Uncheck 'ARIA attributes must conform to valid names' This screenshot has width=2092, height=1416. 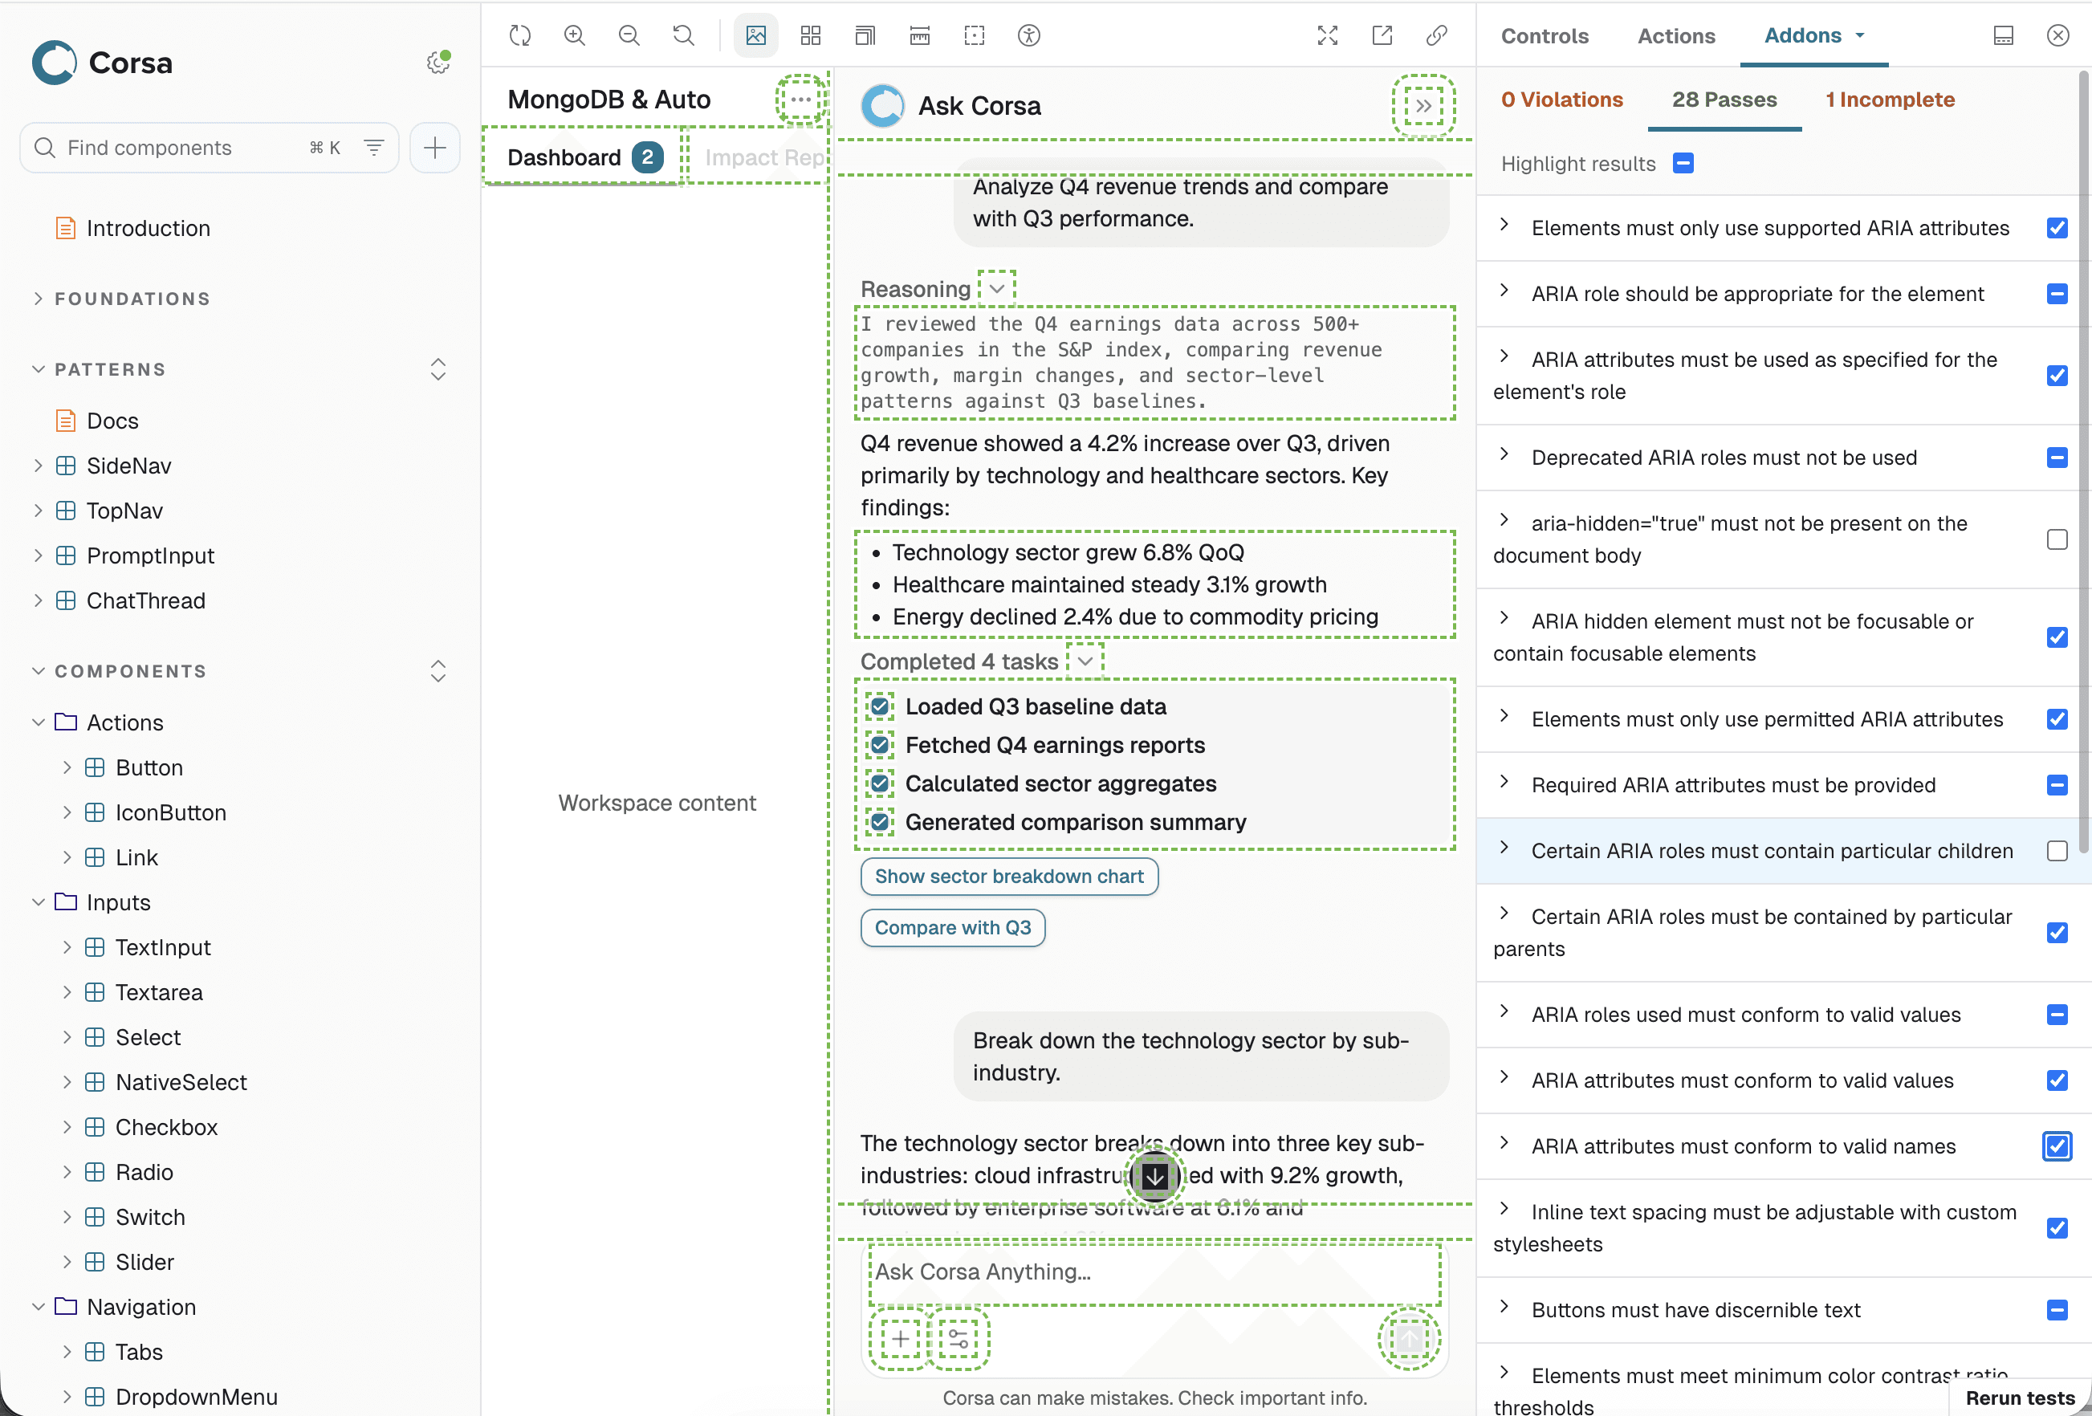2057,1146
